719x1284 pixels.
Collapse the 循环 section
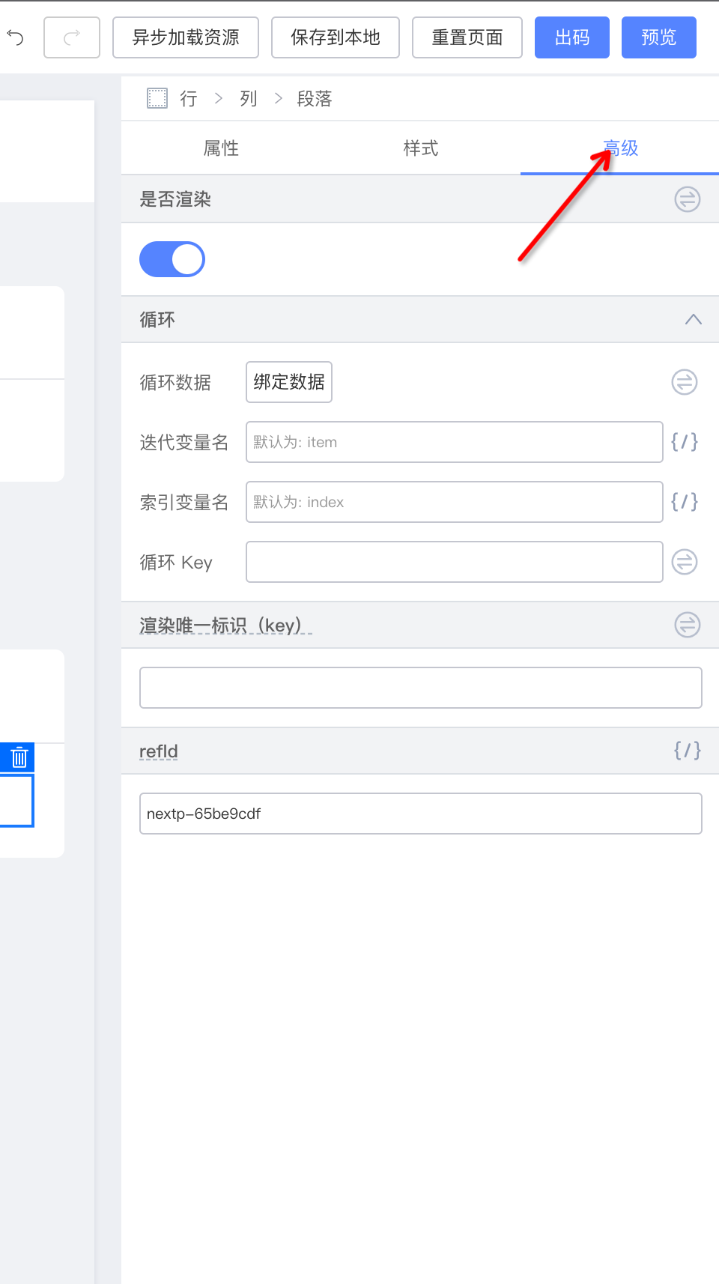[x=694, y=319]
